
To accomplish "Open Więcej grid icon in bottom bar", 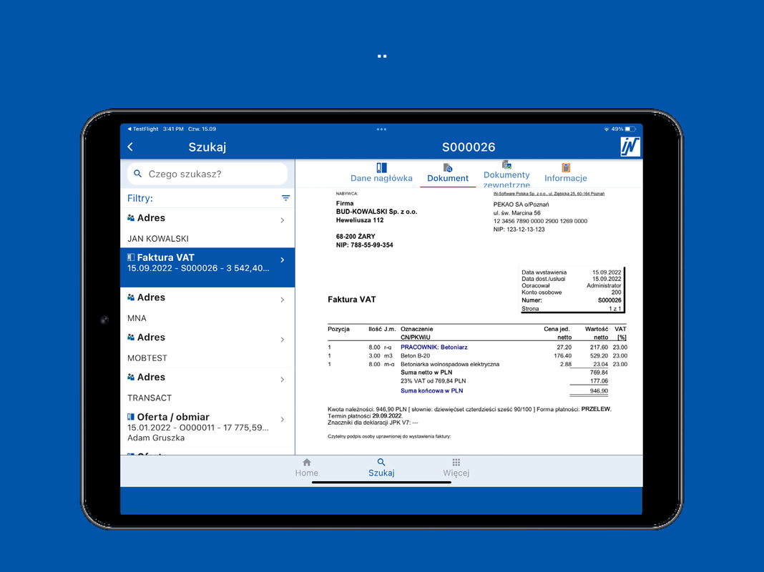I will (x=456, y=463).
